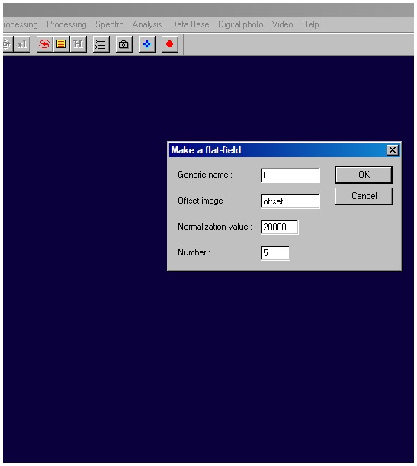The image size is (417, 466).
Task: Open the Analysis menu
Action: [x=147, y=24]
